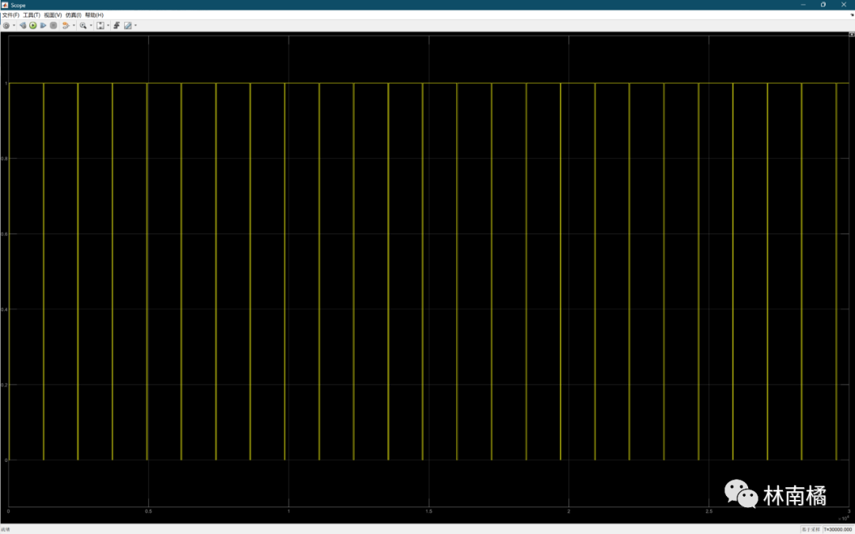
Task: Open the 仿真(I) menu
Action: click(x=74, y=15)
